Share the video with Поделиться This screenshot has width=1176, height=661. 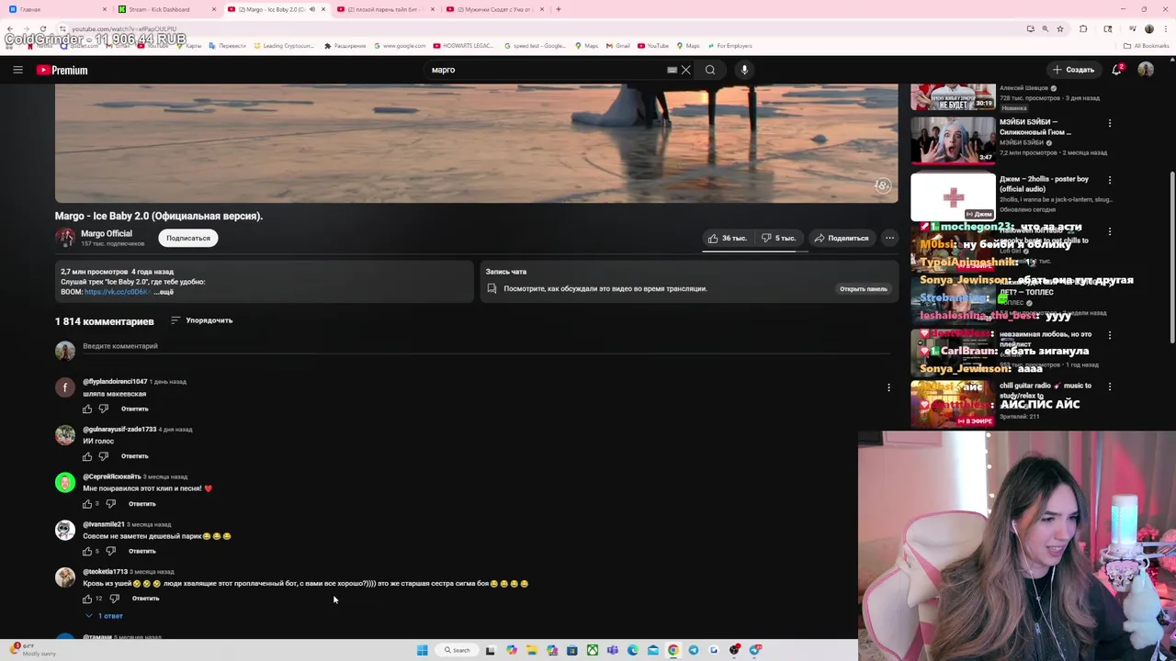(841, 238)
